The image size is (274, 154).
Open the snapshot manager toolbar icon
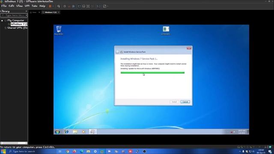point(73,6)
